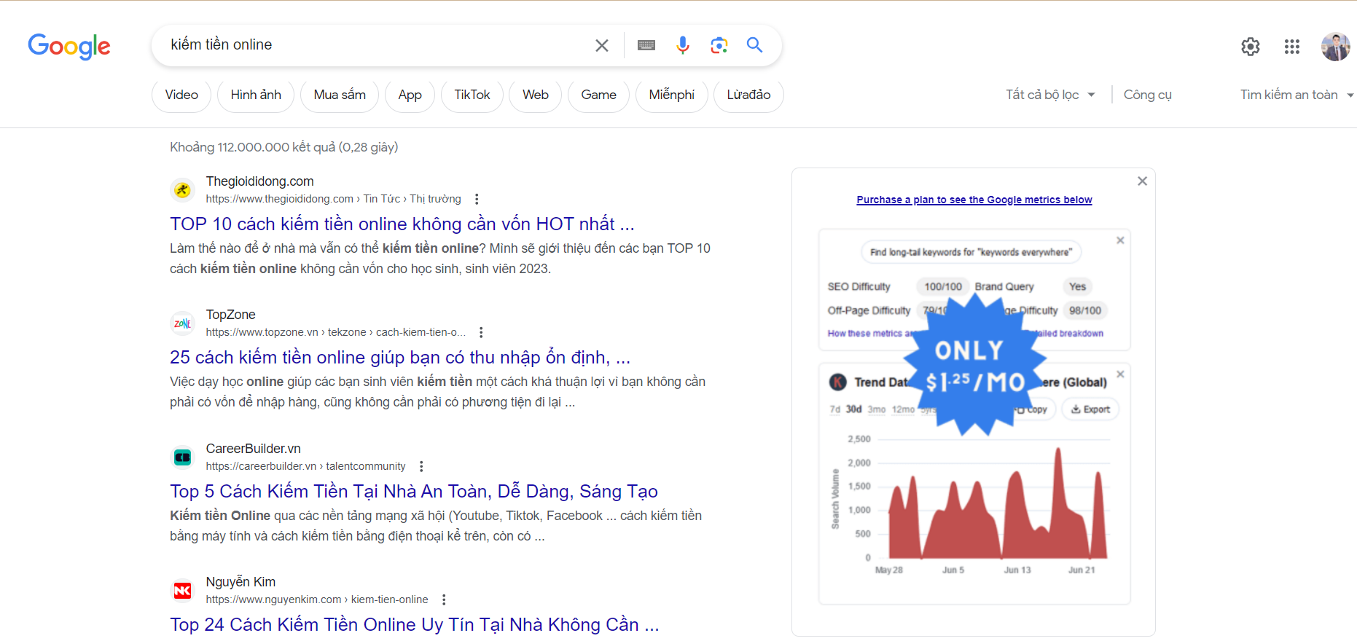Click the 100/100 SEO Difficulty value
The height and width of the screenshot is (641, 1357).
point(943,286)
